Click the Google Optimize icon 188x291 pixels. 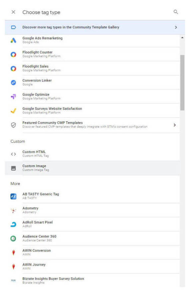click(x=13, y=97)
